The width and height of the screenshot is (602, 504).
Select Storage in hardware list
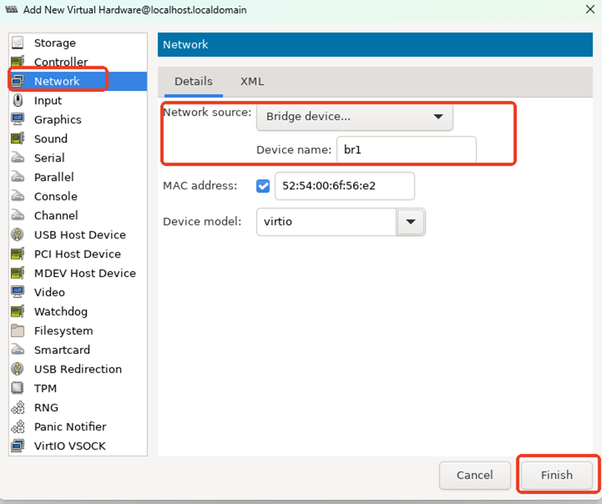[79, 42]
